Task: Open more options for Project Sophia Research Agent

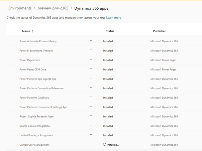Action: (x=92, y=116)
